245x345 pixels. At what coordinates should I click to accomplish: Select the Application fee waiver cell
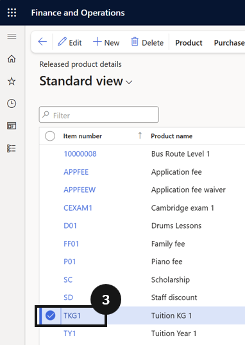coord(189,190)
